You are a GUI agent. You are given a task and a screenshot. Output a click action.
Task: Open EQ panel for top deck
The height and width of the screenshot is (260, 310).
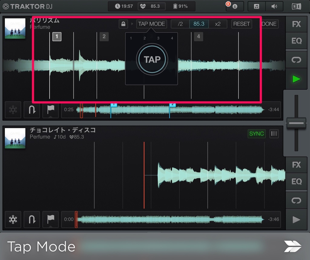pyautogui.click(x=296, y=41)
